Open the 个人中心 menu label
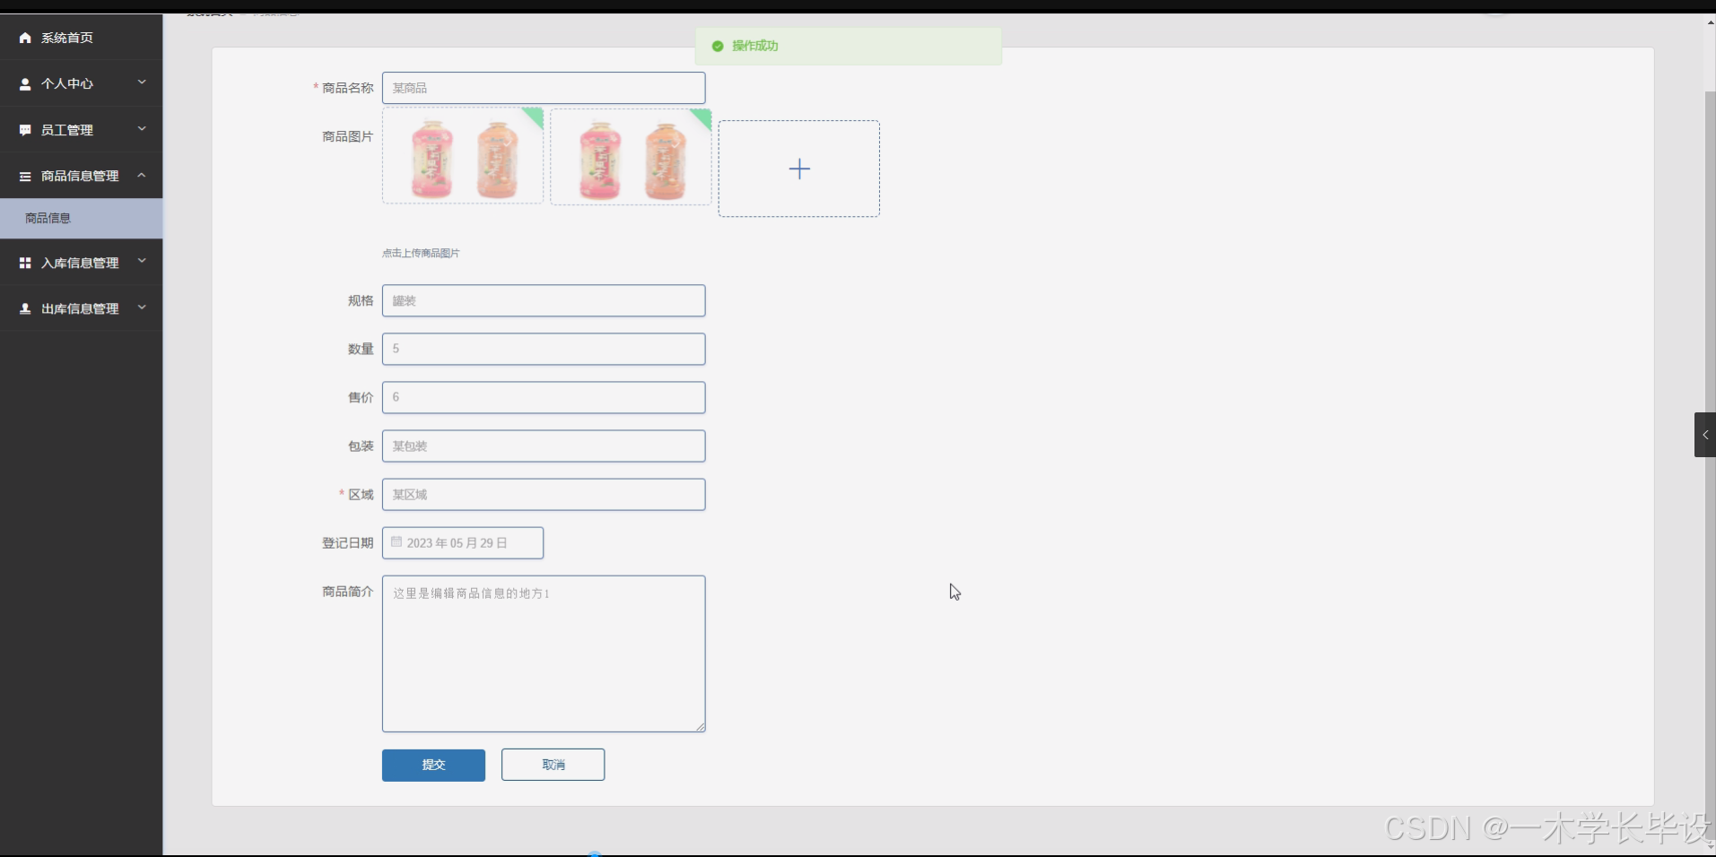This screenshot has width=1716, height=857. click(x=67, y=83)
